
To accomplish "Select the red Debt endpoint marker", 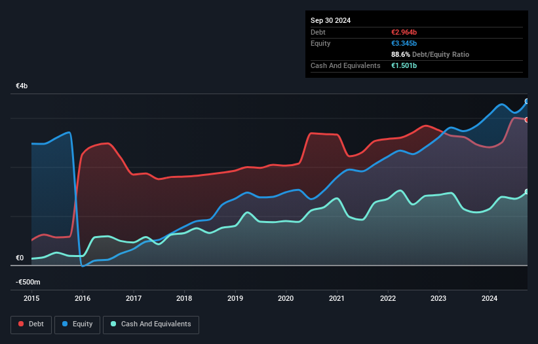I will pyautogui.click(x=527, y=120).
